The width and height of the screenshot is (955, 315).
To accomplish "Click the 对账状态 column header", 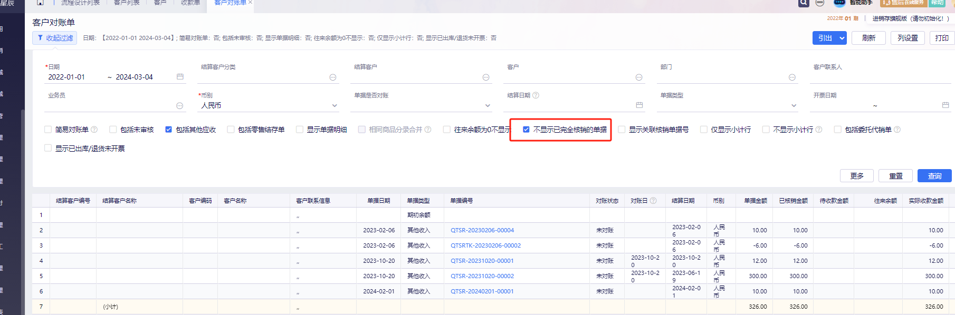I will [607, 201].
